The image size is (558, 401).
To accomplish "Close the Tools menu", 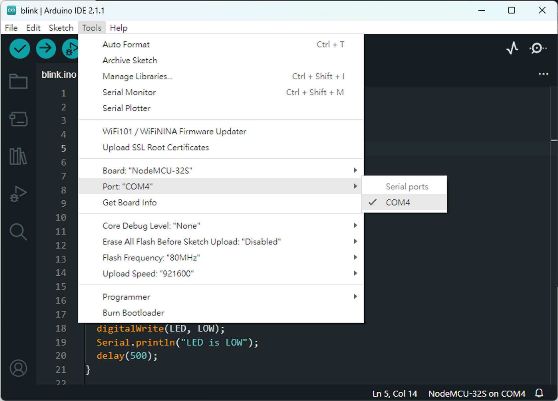I will click(x=92, y=28).
